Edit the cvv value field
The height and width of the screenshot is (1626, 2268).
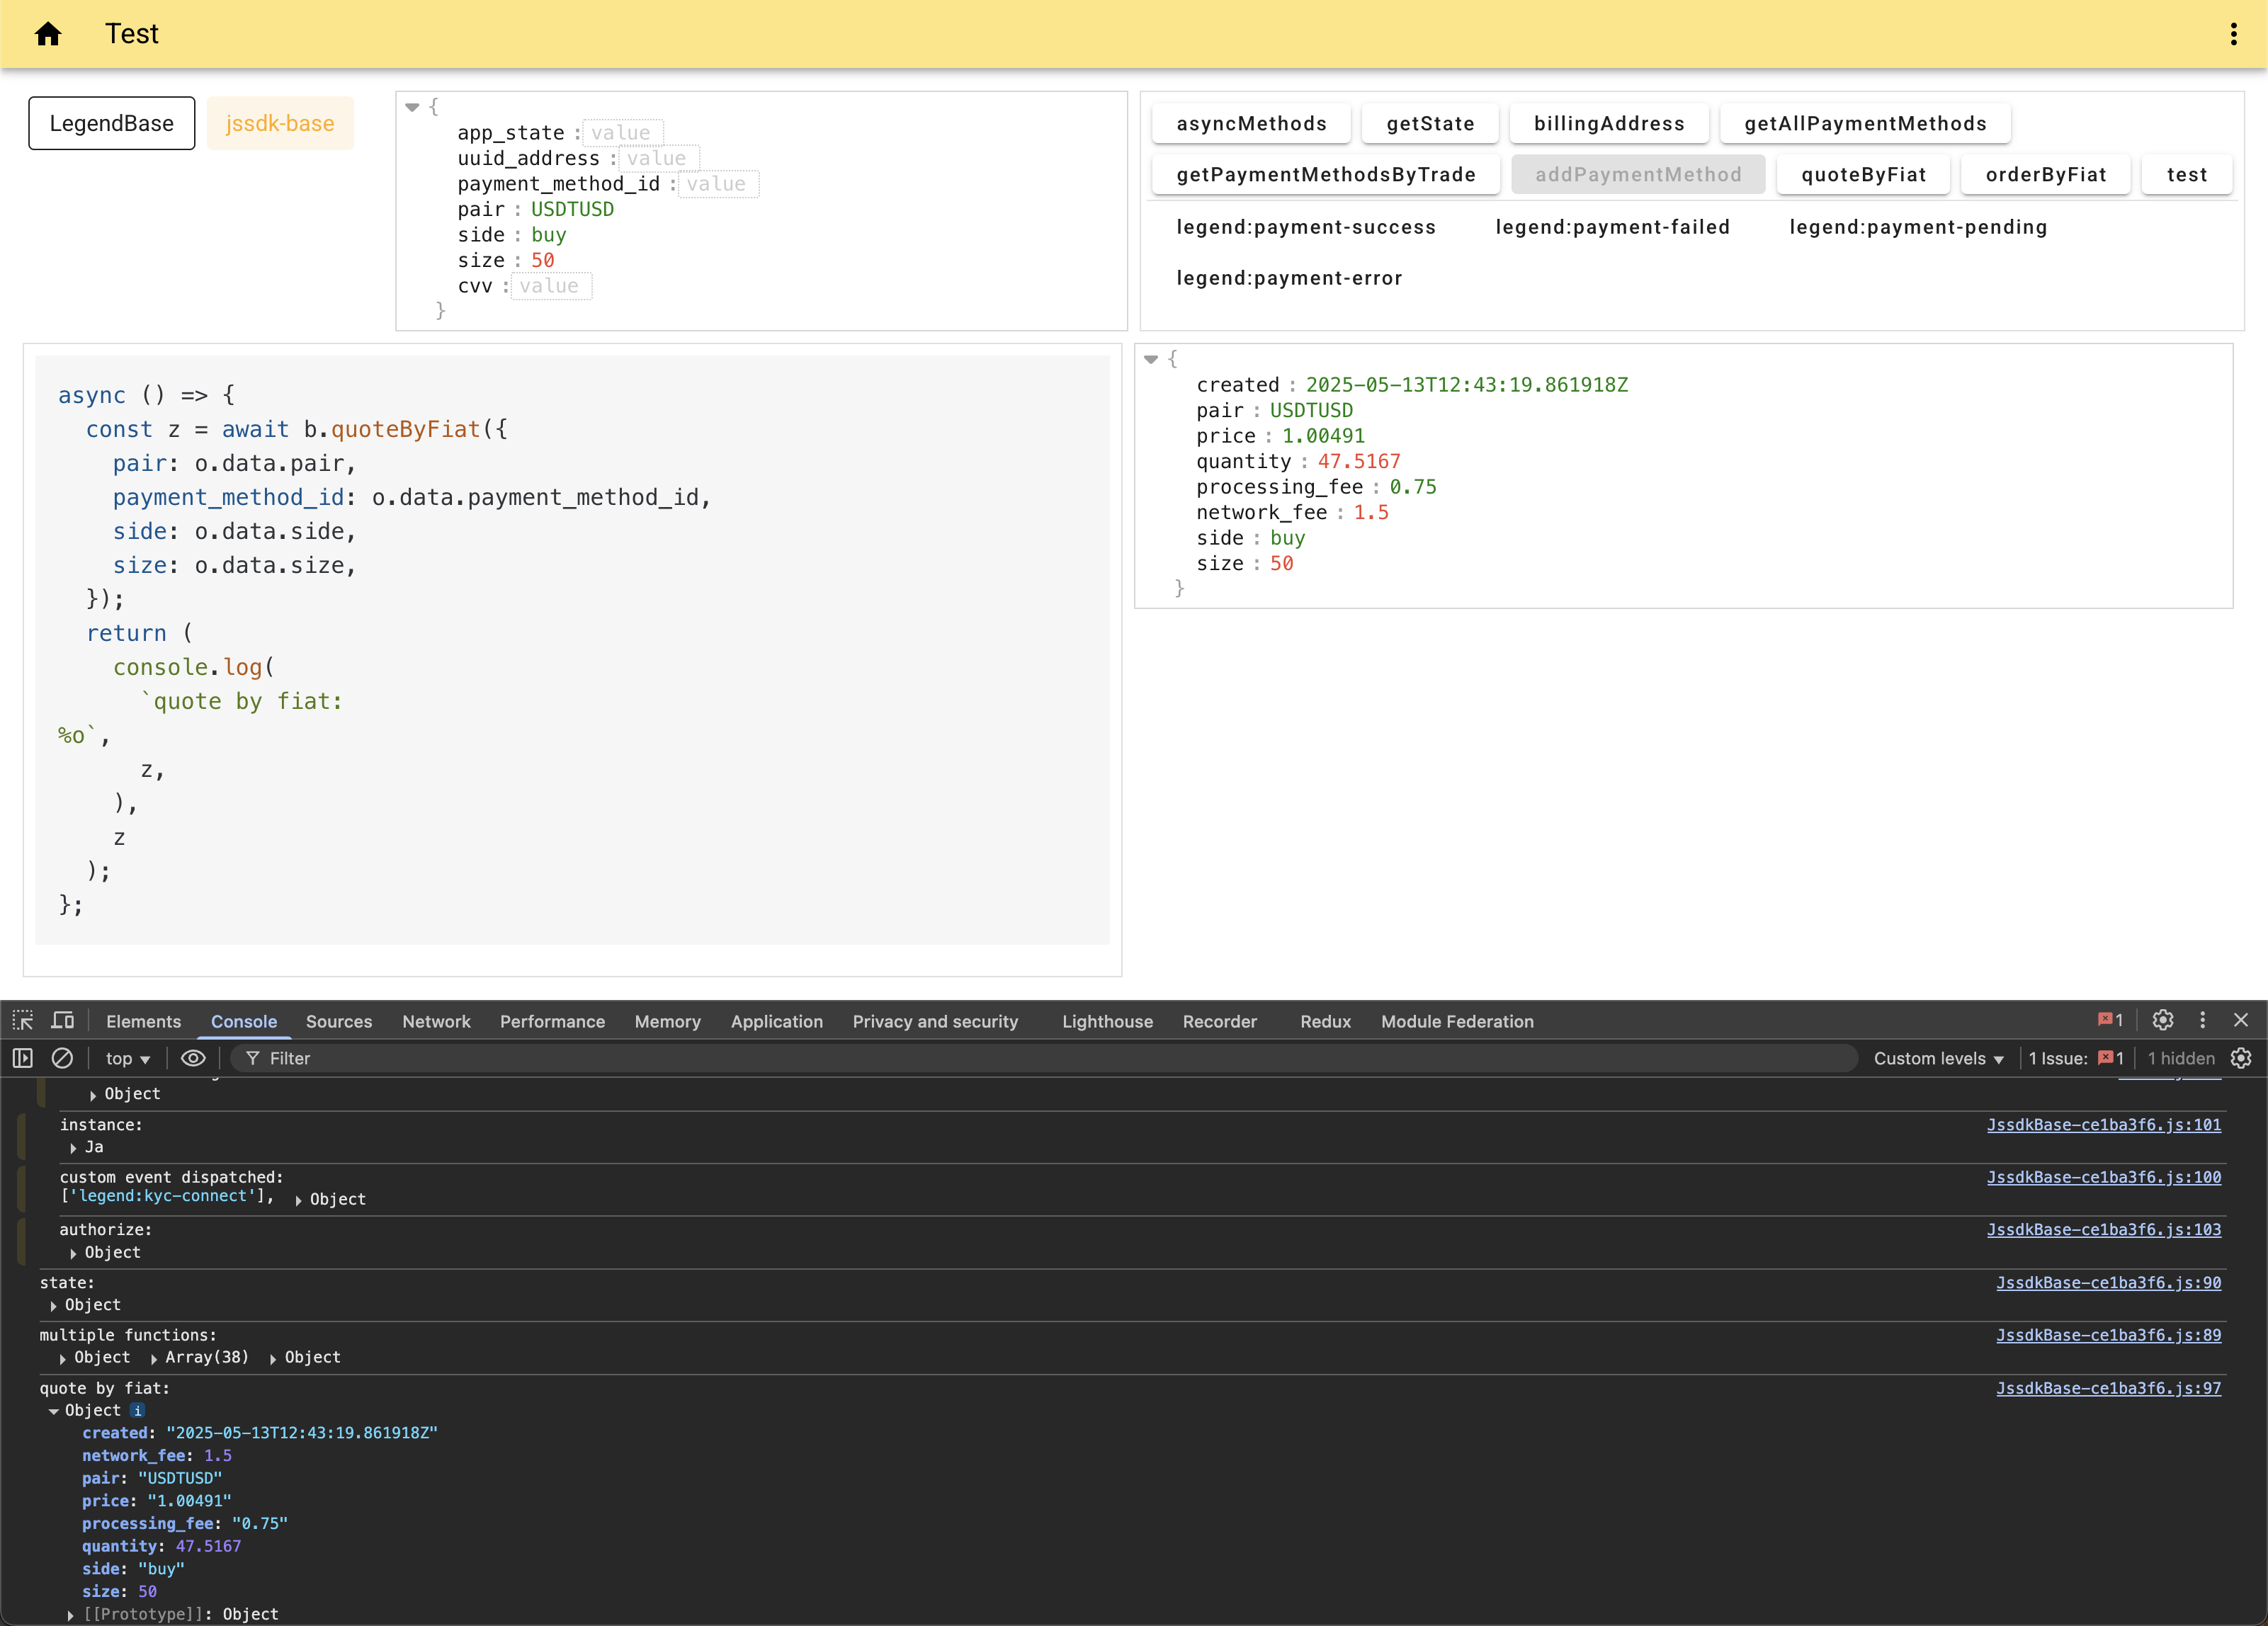coord(551,286)
